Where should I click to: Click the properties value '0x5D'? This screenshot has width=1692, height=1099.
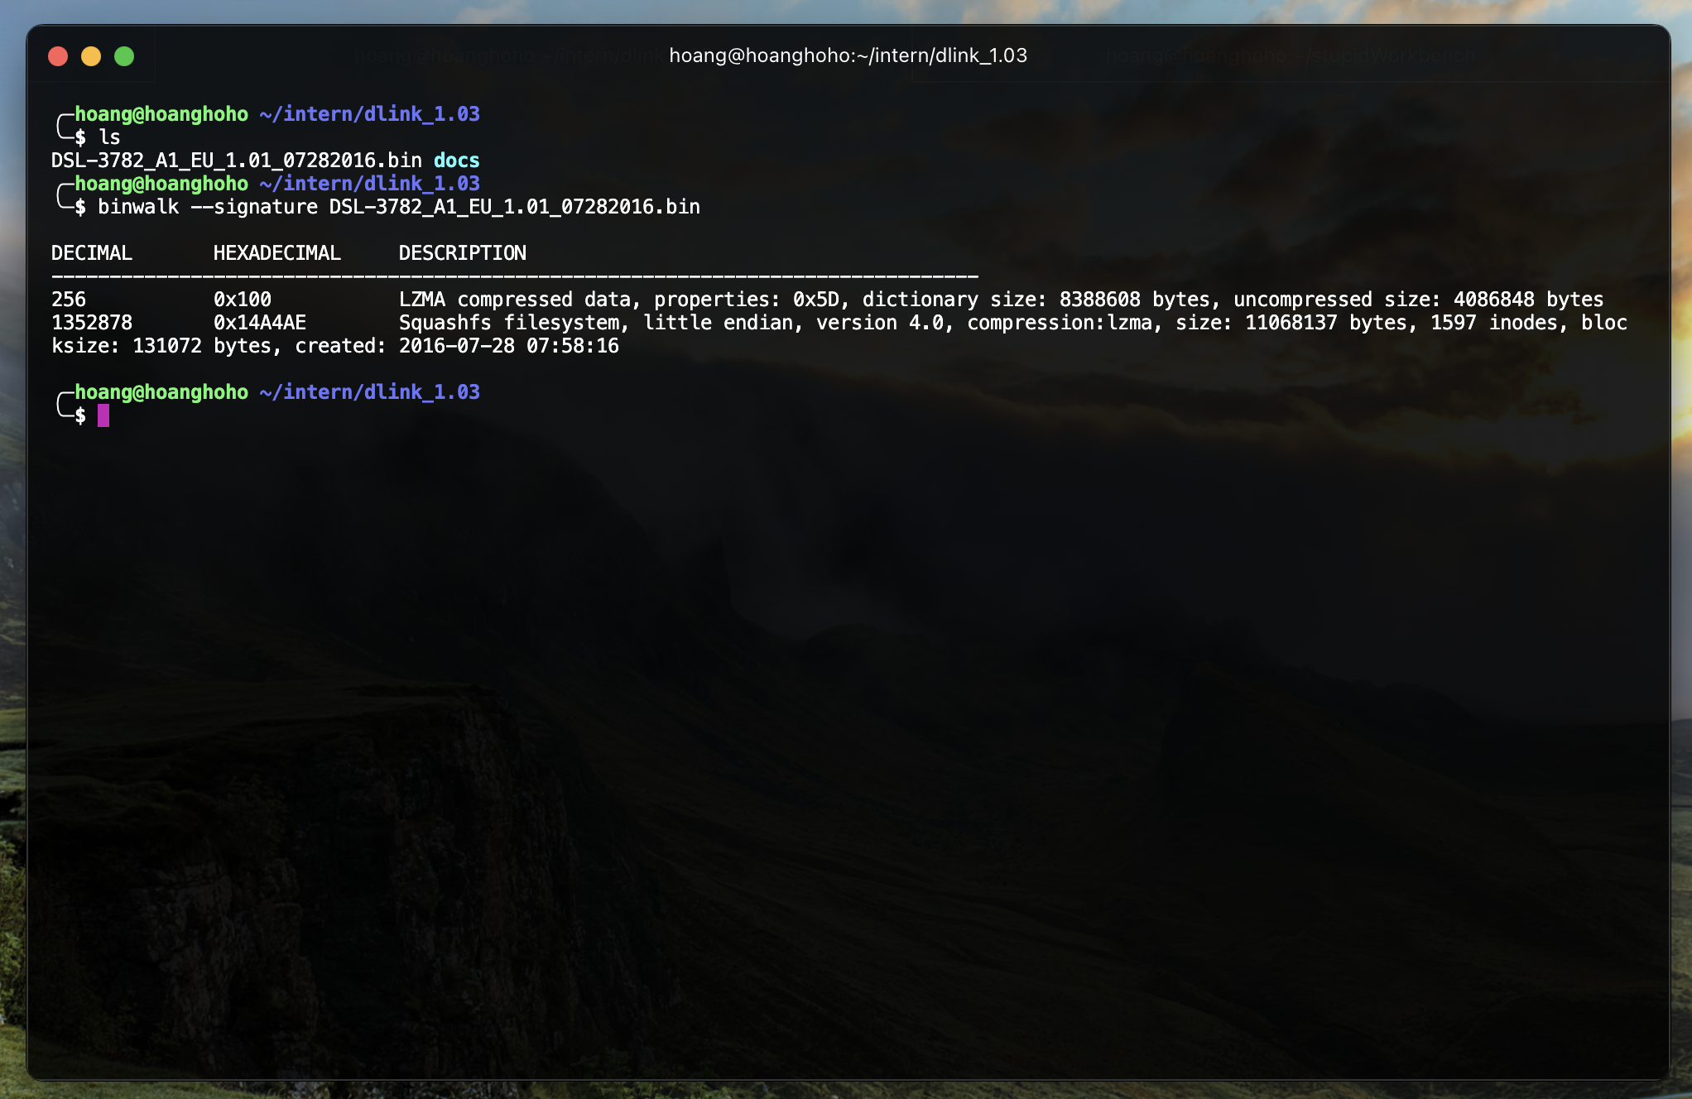pyautogui.click(x=822, y=300)
